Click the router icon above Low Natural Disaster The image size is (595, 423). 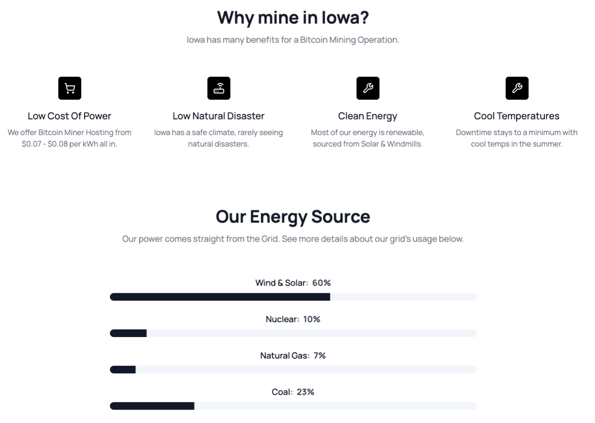(x=219, y=88)
